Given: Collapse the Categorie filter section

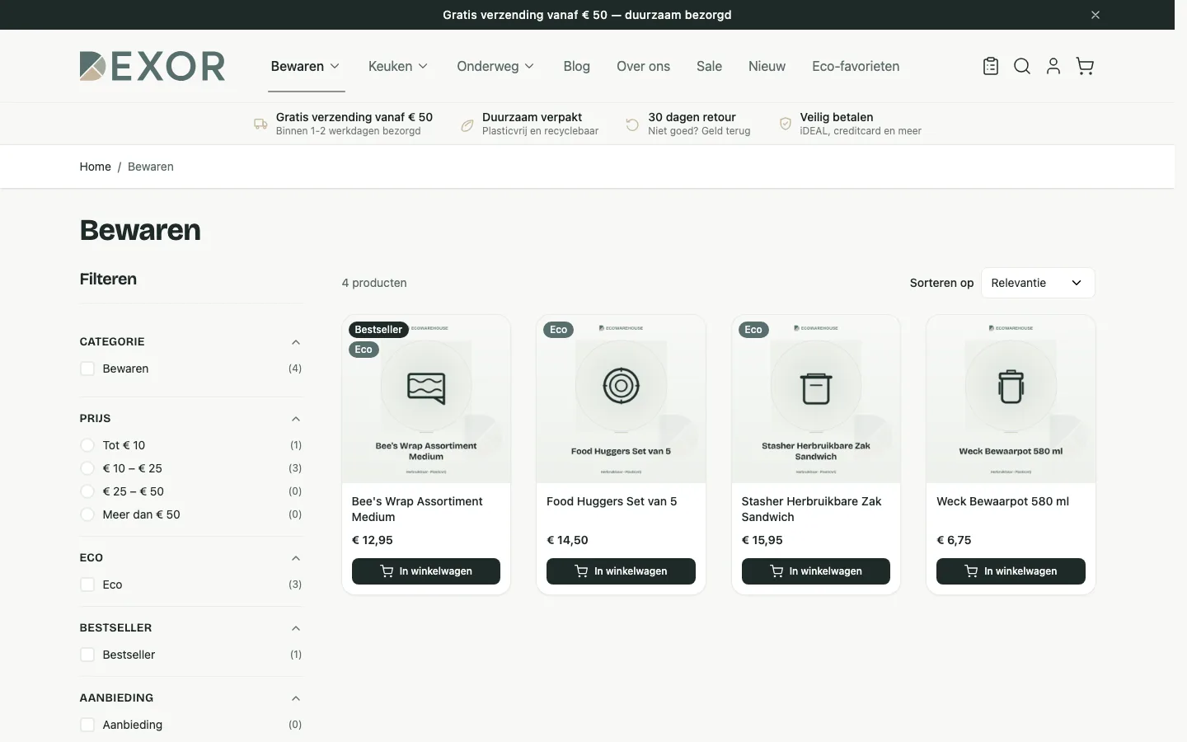Looking at the screenshot, I should coord(296,342).
